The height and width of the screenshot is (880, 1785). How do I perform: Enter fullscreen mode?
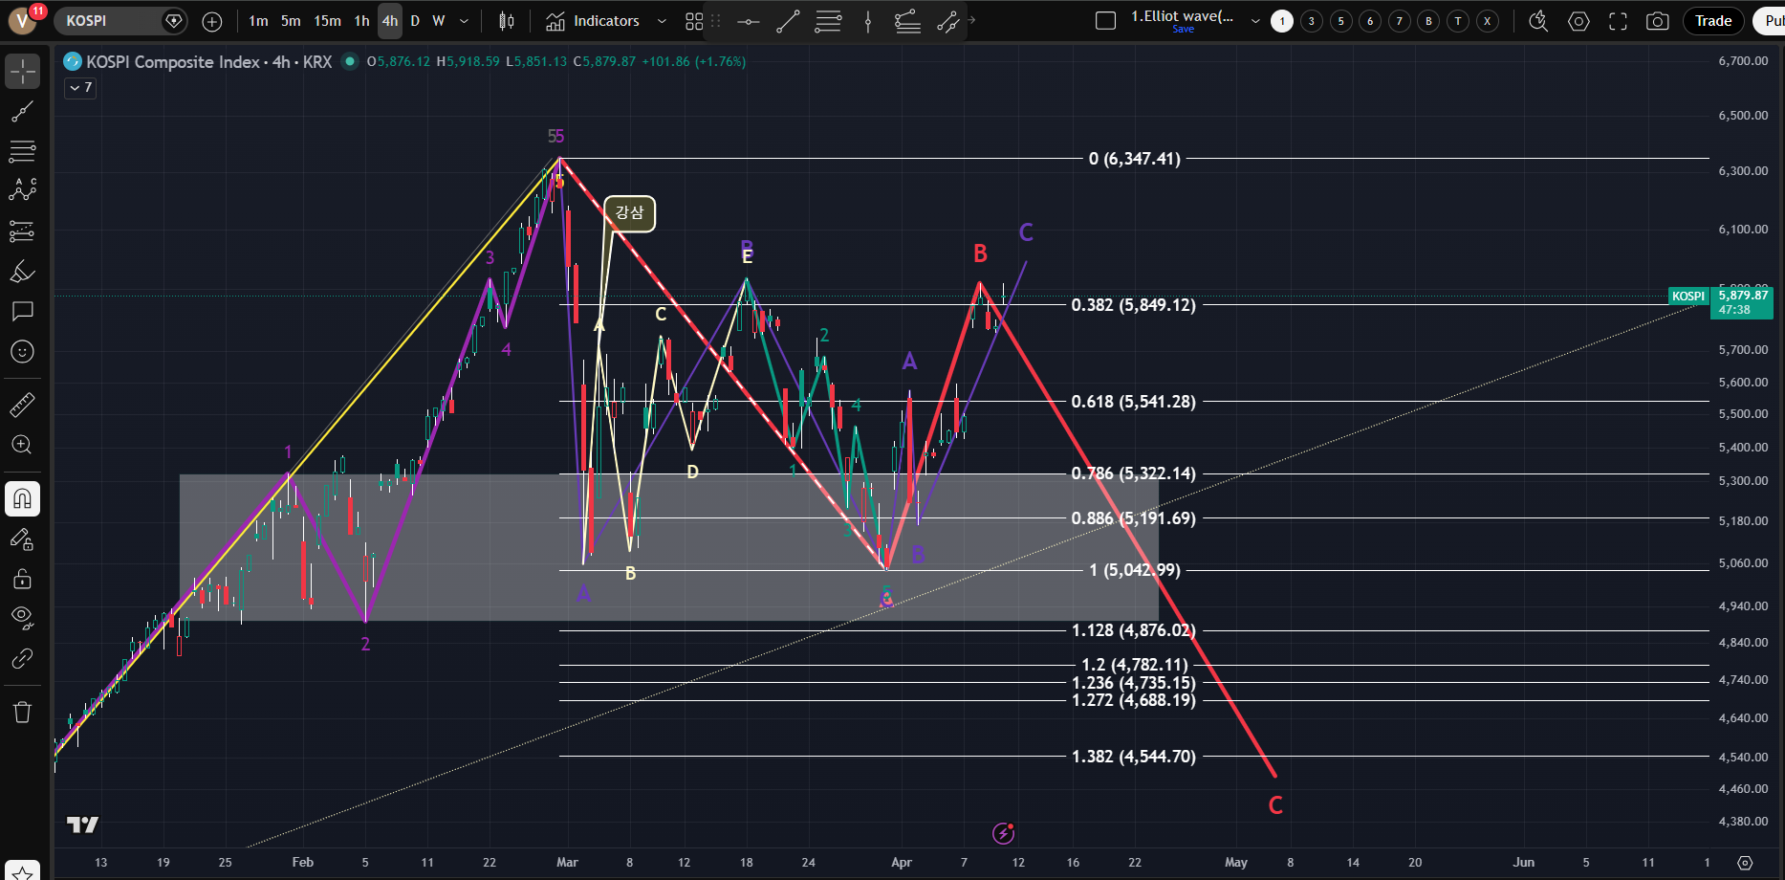pos(1618,21)
